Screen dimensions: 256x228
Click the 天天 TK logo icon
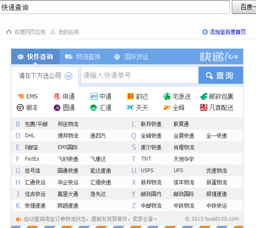click(130, 108)
